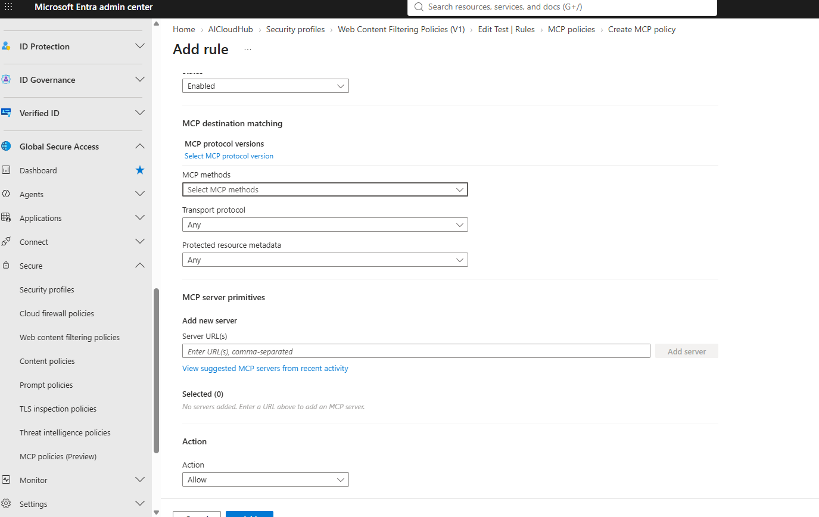Click the sidebar scroll-up arrow
The height and width of the screenshot is (517, 819).
point(157,24)
